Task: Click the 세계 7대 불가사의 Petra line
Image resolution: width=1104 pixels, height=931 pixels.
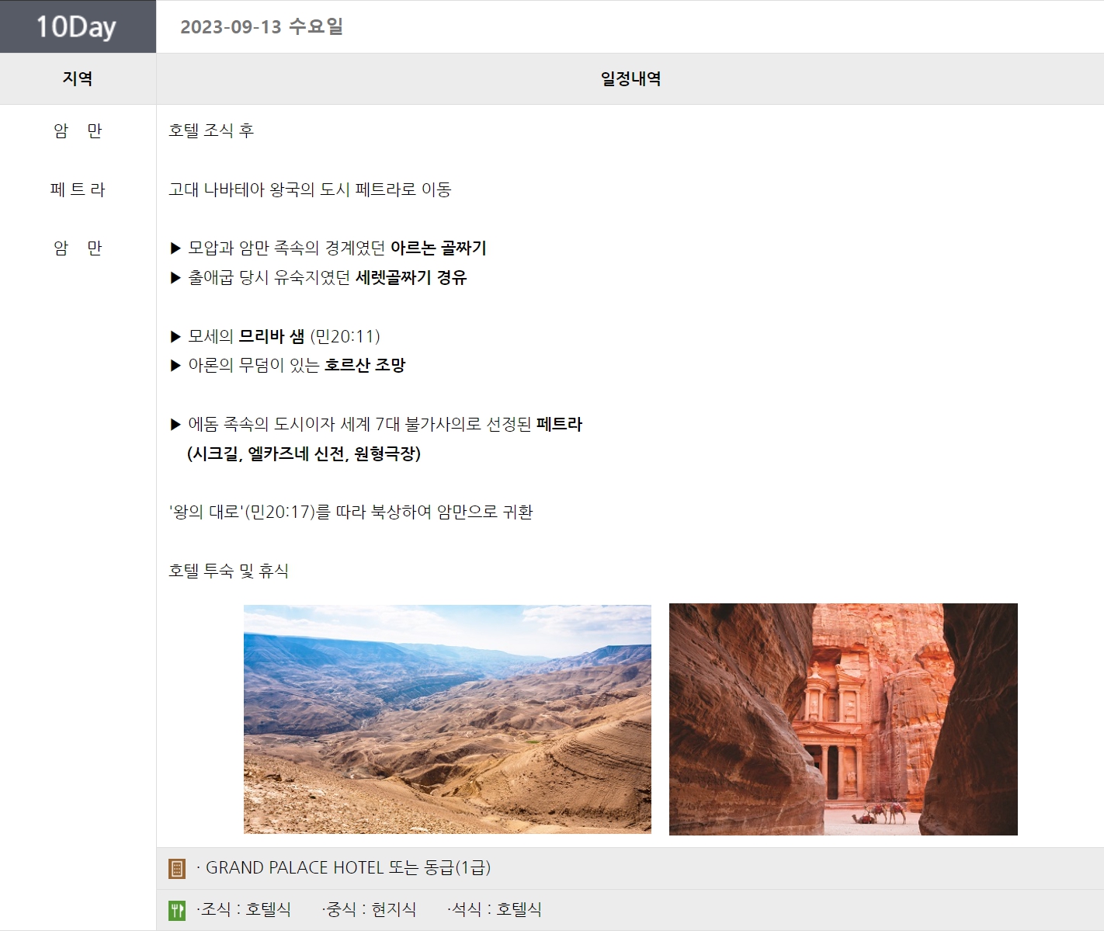Action: (385, 425)
